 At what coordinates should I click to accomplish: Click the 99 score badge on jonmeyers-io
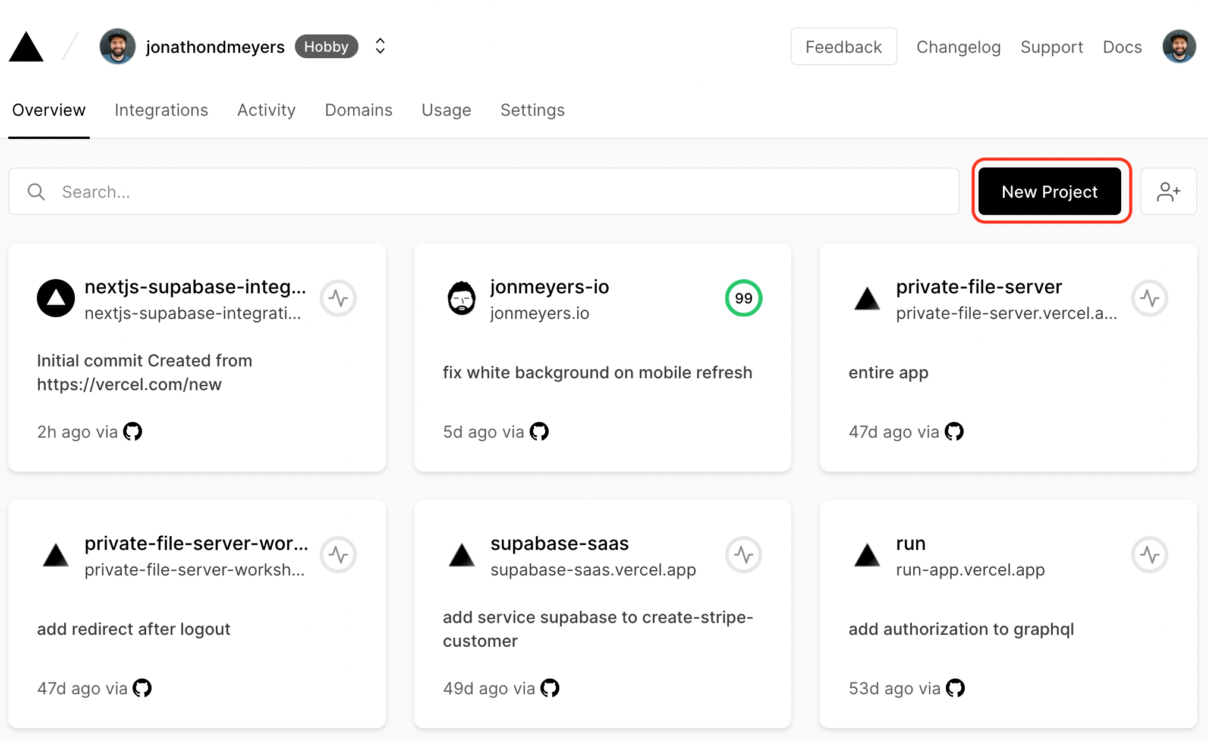744,298
